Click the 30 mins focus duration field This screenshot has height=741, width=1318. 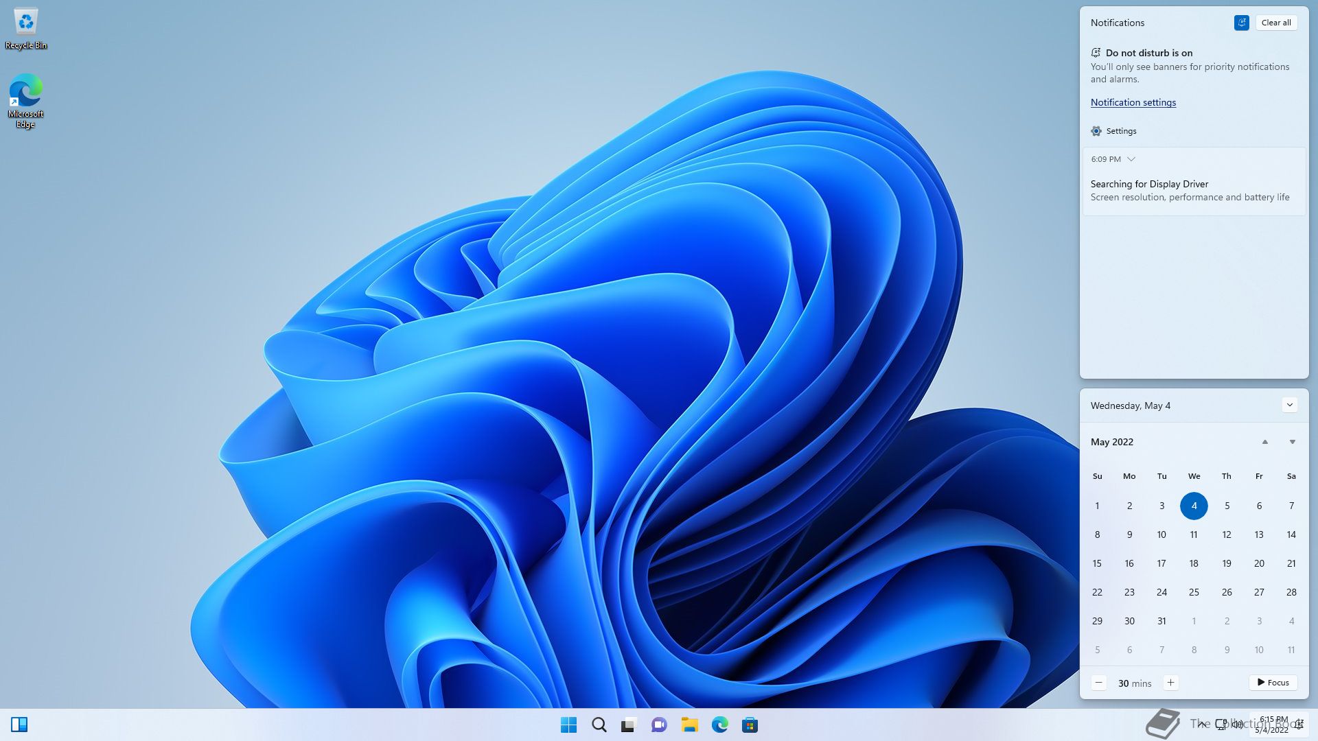coord(1135,683)
